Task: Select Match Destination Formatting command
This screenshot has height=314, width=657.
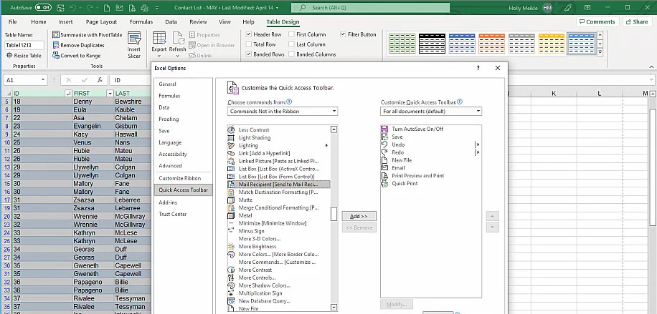Action: click(x=278, y=192)
